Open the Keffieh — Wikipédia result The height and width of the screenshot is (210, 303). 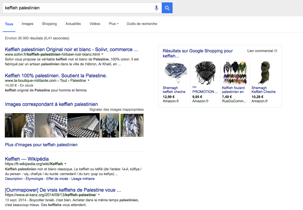27,159
